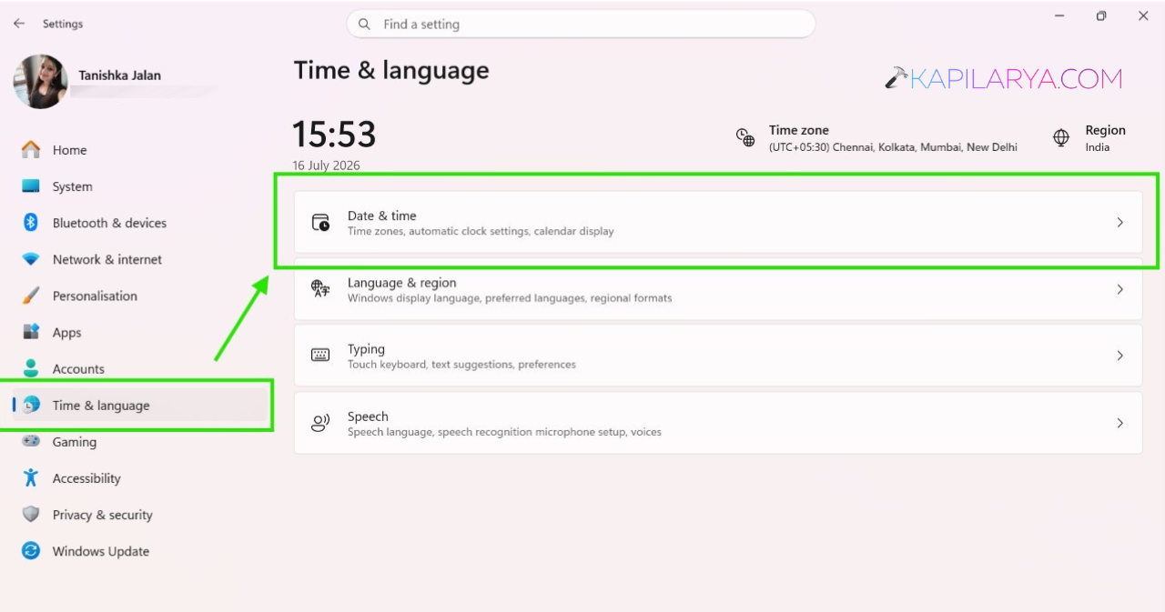Viewport: 1165px width, 612px height.
Task: Click the Language & region character icon
Action: 320,289
